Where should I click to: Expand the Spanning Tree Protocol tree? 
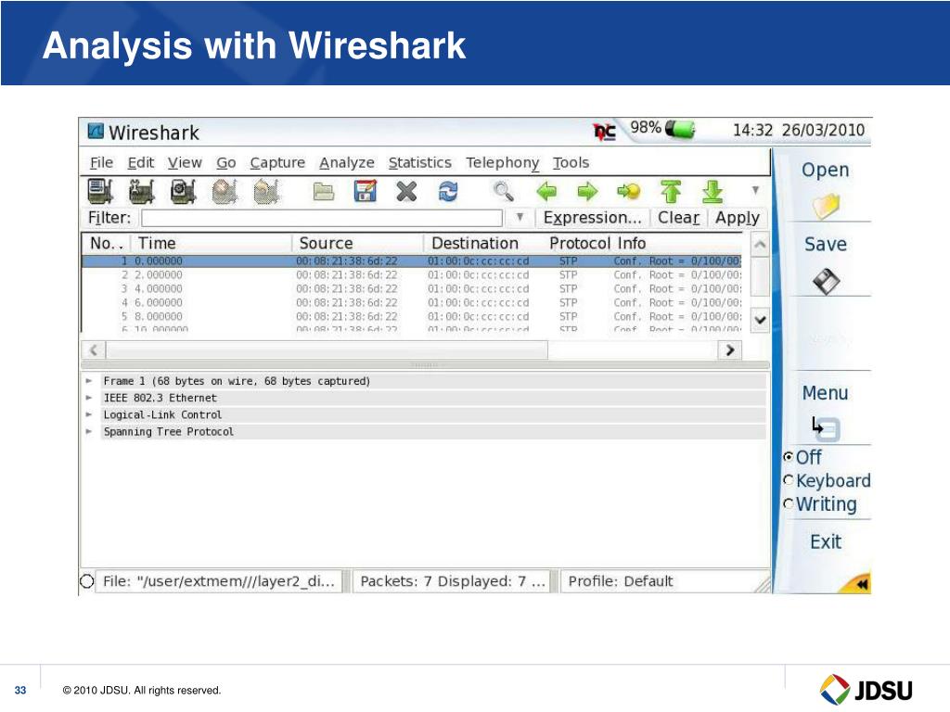(x=89, y=432)
